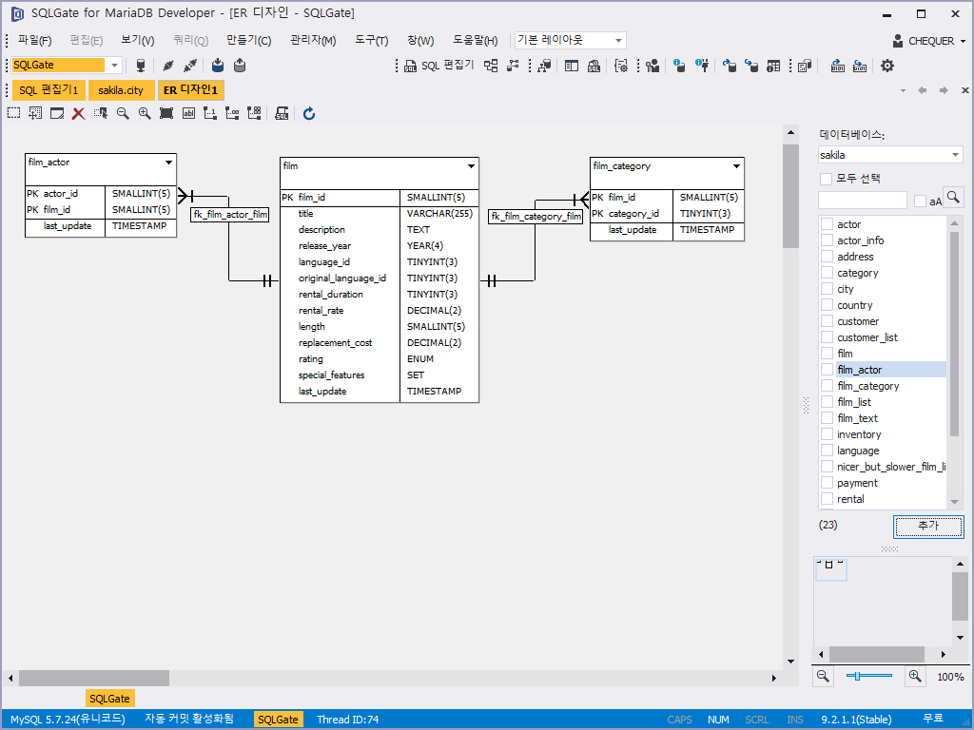Click the database export icon with the gray cylinder
Screen dimensions: 974x730
coord(240,66)
